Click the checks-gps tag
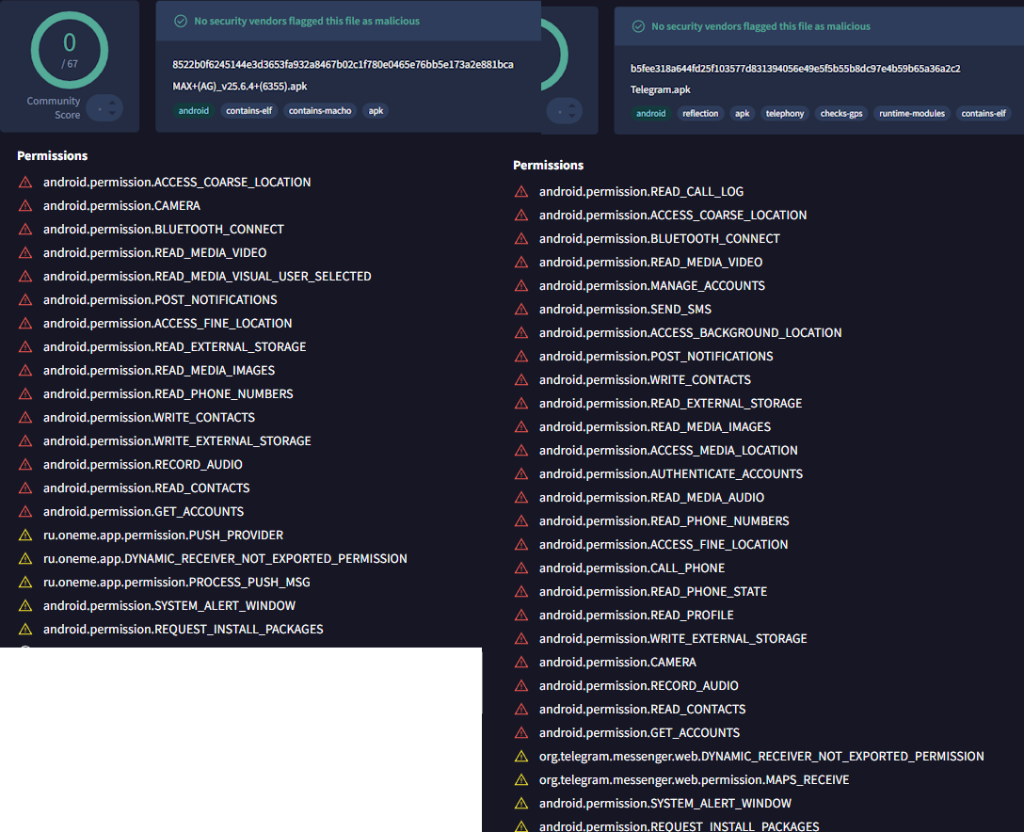Image resolution: width=1024 pixels, height=832 pixels. click(841, 114)
